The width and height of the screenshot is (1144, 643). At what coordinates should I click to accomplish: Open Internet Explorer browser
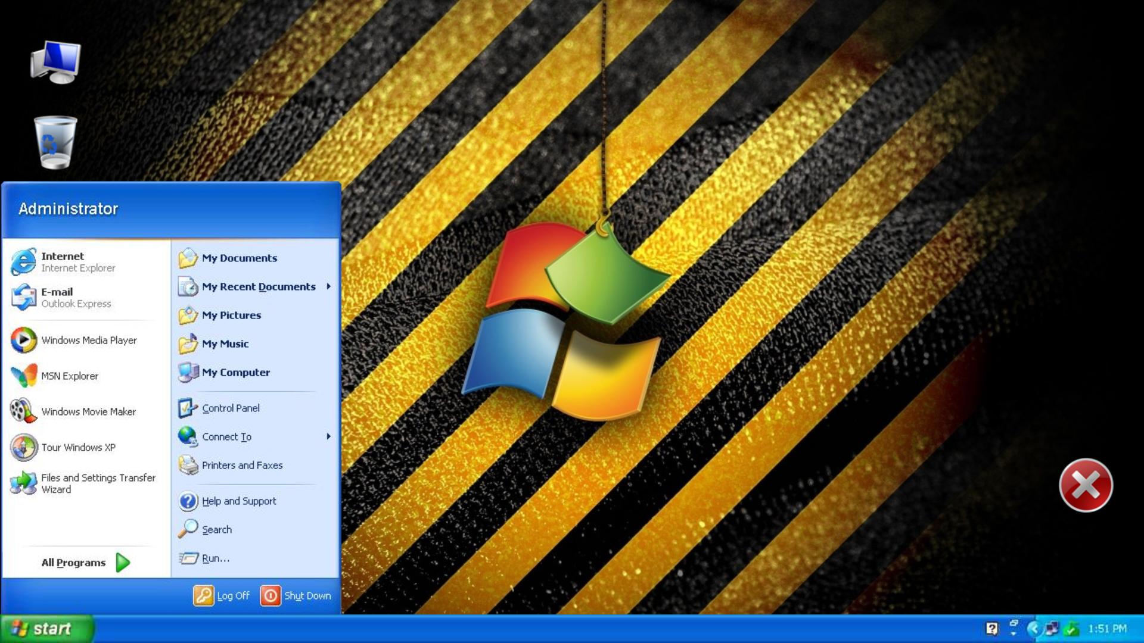click(x=79, y=261)
